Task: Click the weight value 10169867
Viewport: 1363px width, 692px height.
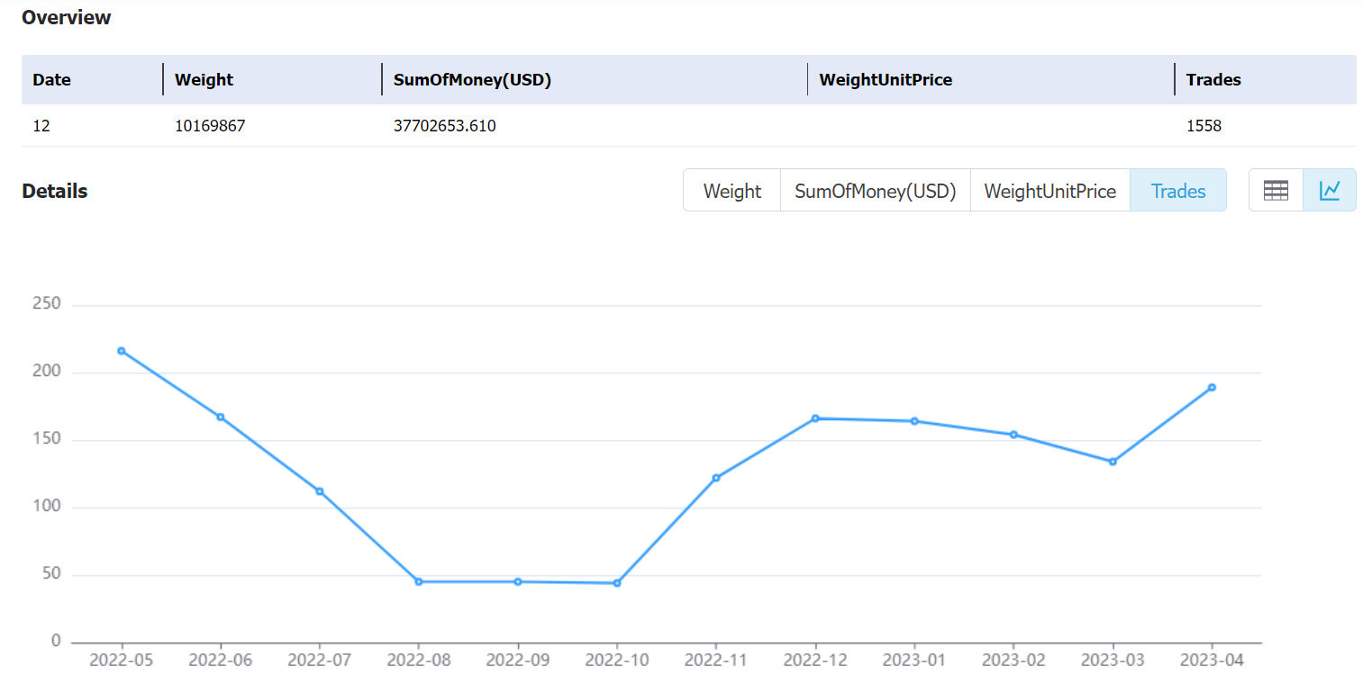Action: [210, 126]
